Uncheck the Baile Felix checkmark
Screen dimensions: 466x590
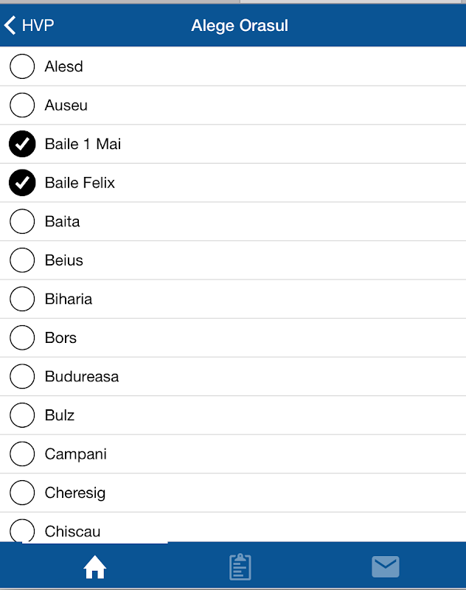tap(22, 183)
